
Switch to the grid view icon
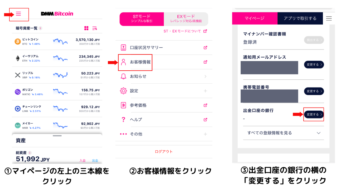(86, 28)
